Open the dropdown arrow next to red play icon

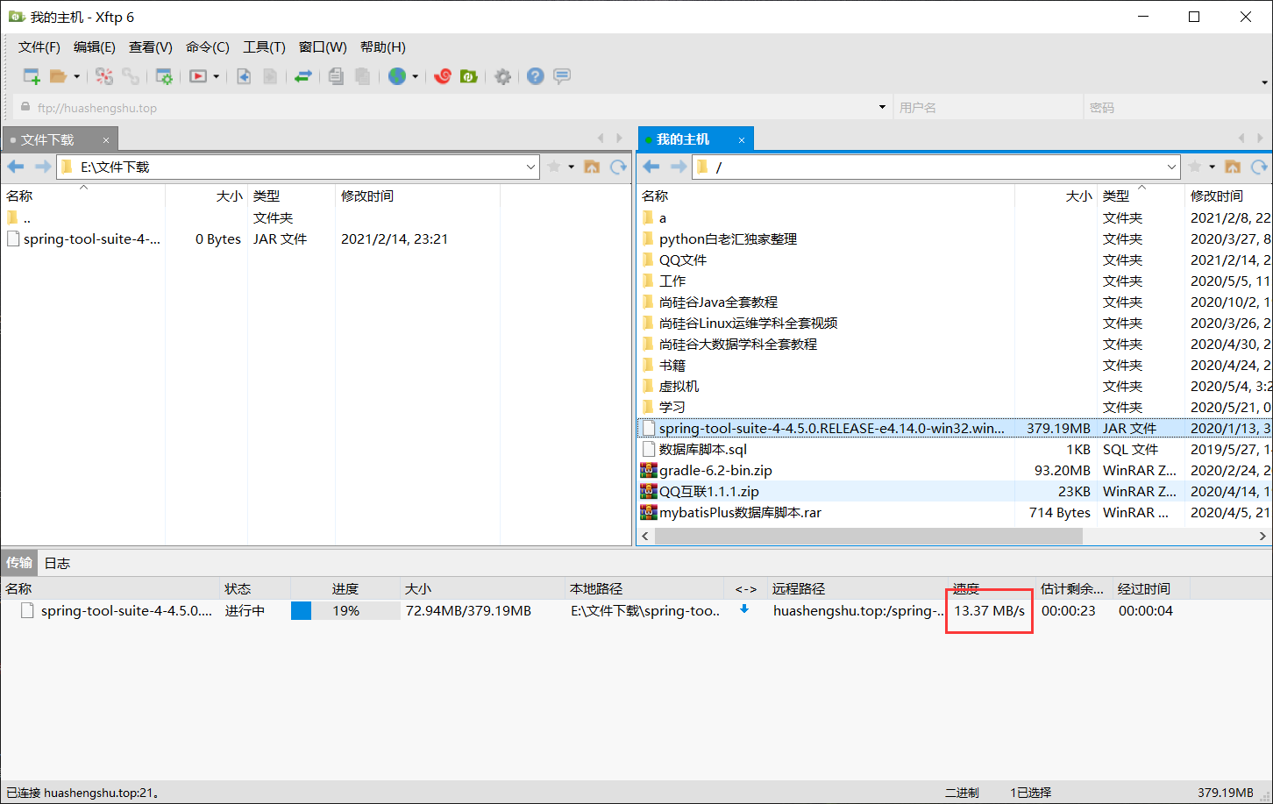(x=216, y=76)
